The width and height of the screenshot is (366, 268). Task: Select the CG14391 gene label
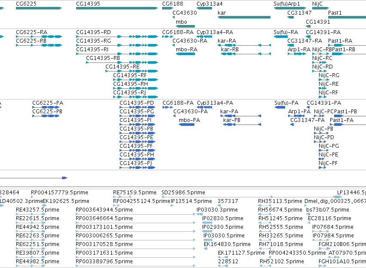(x=318, y=22)
